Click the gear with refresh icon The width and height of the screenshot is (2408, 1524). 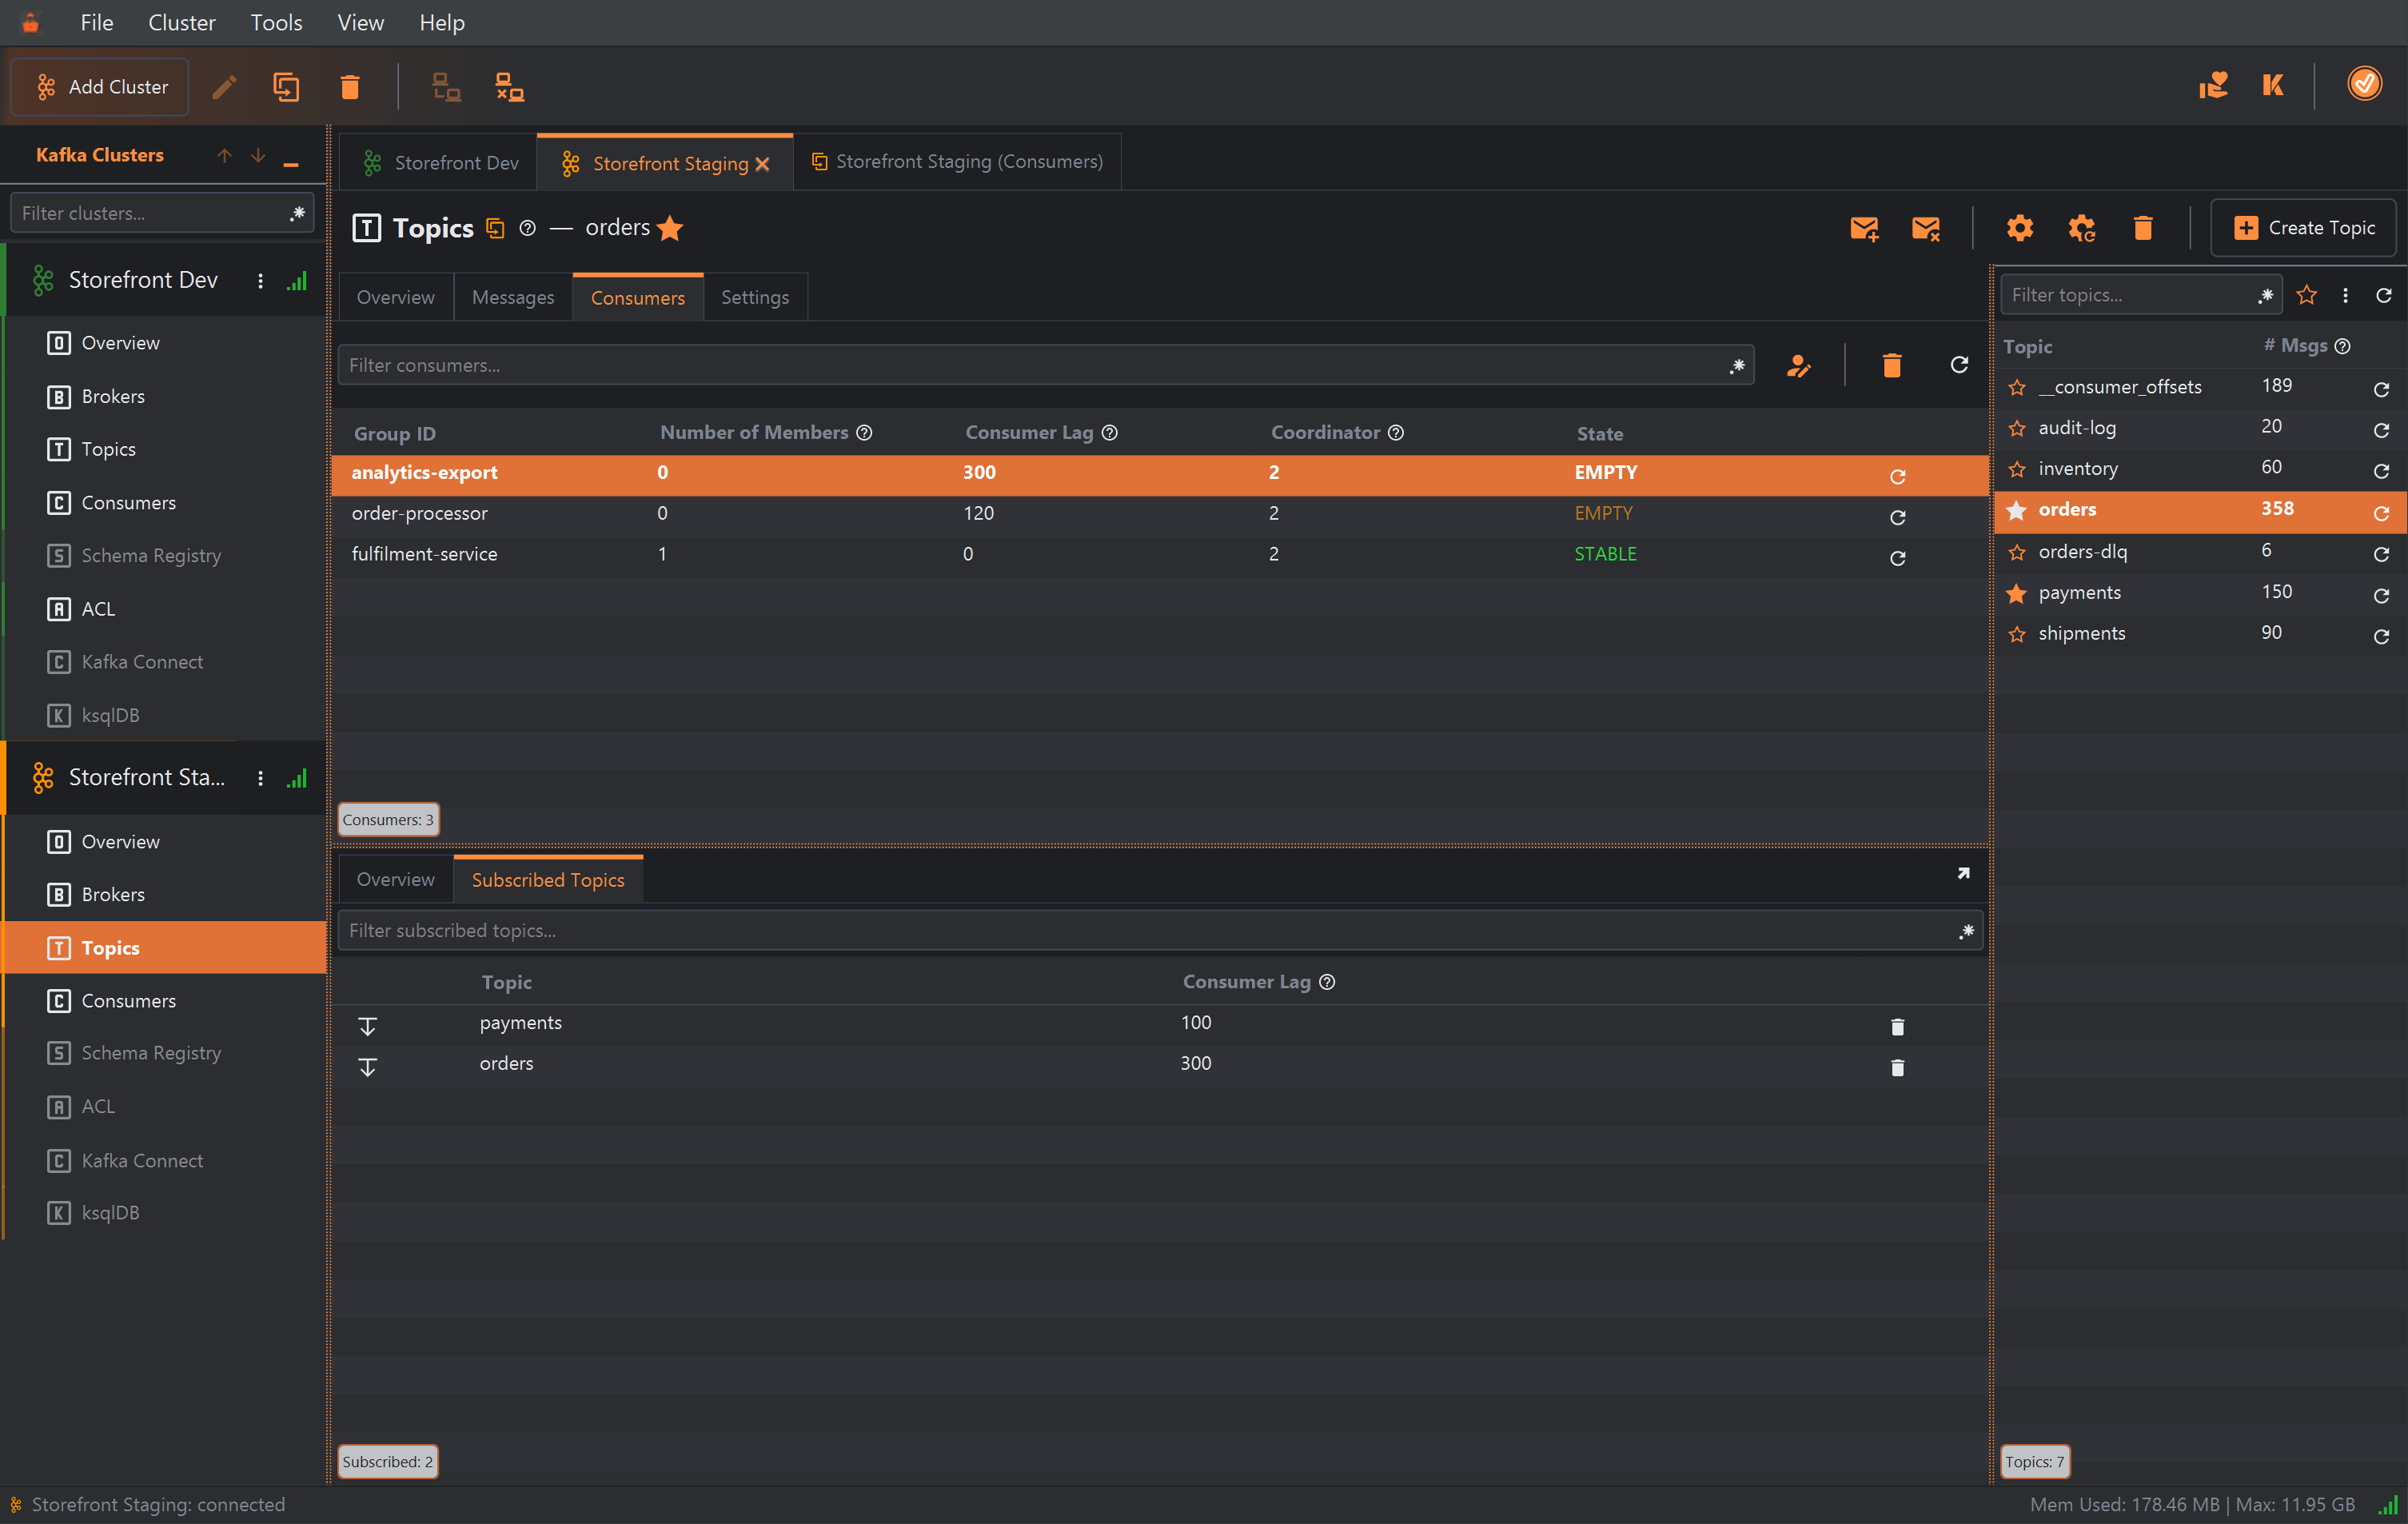(2082, 228)
